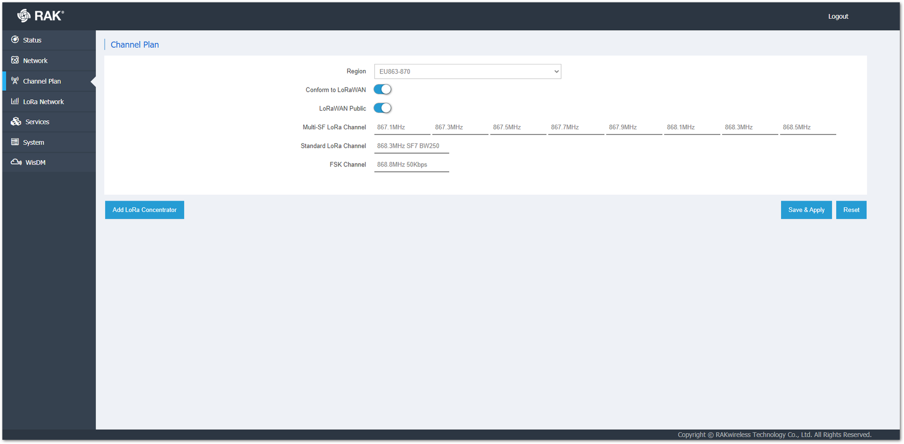Click the LoRaWAN Public label
Screen dimensions: 904x444
pyautogui.click(x=342, y=109)
